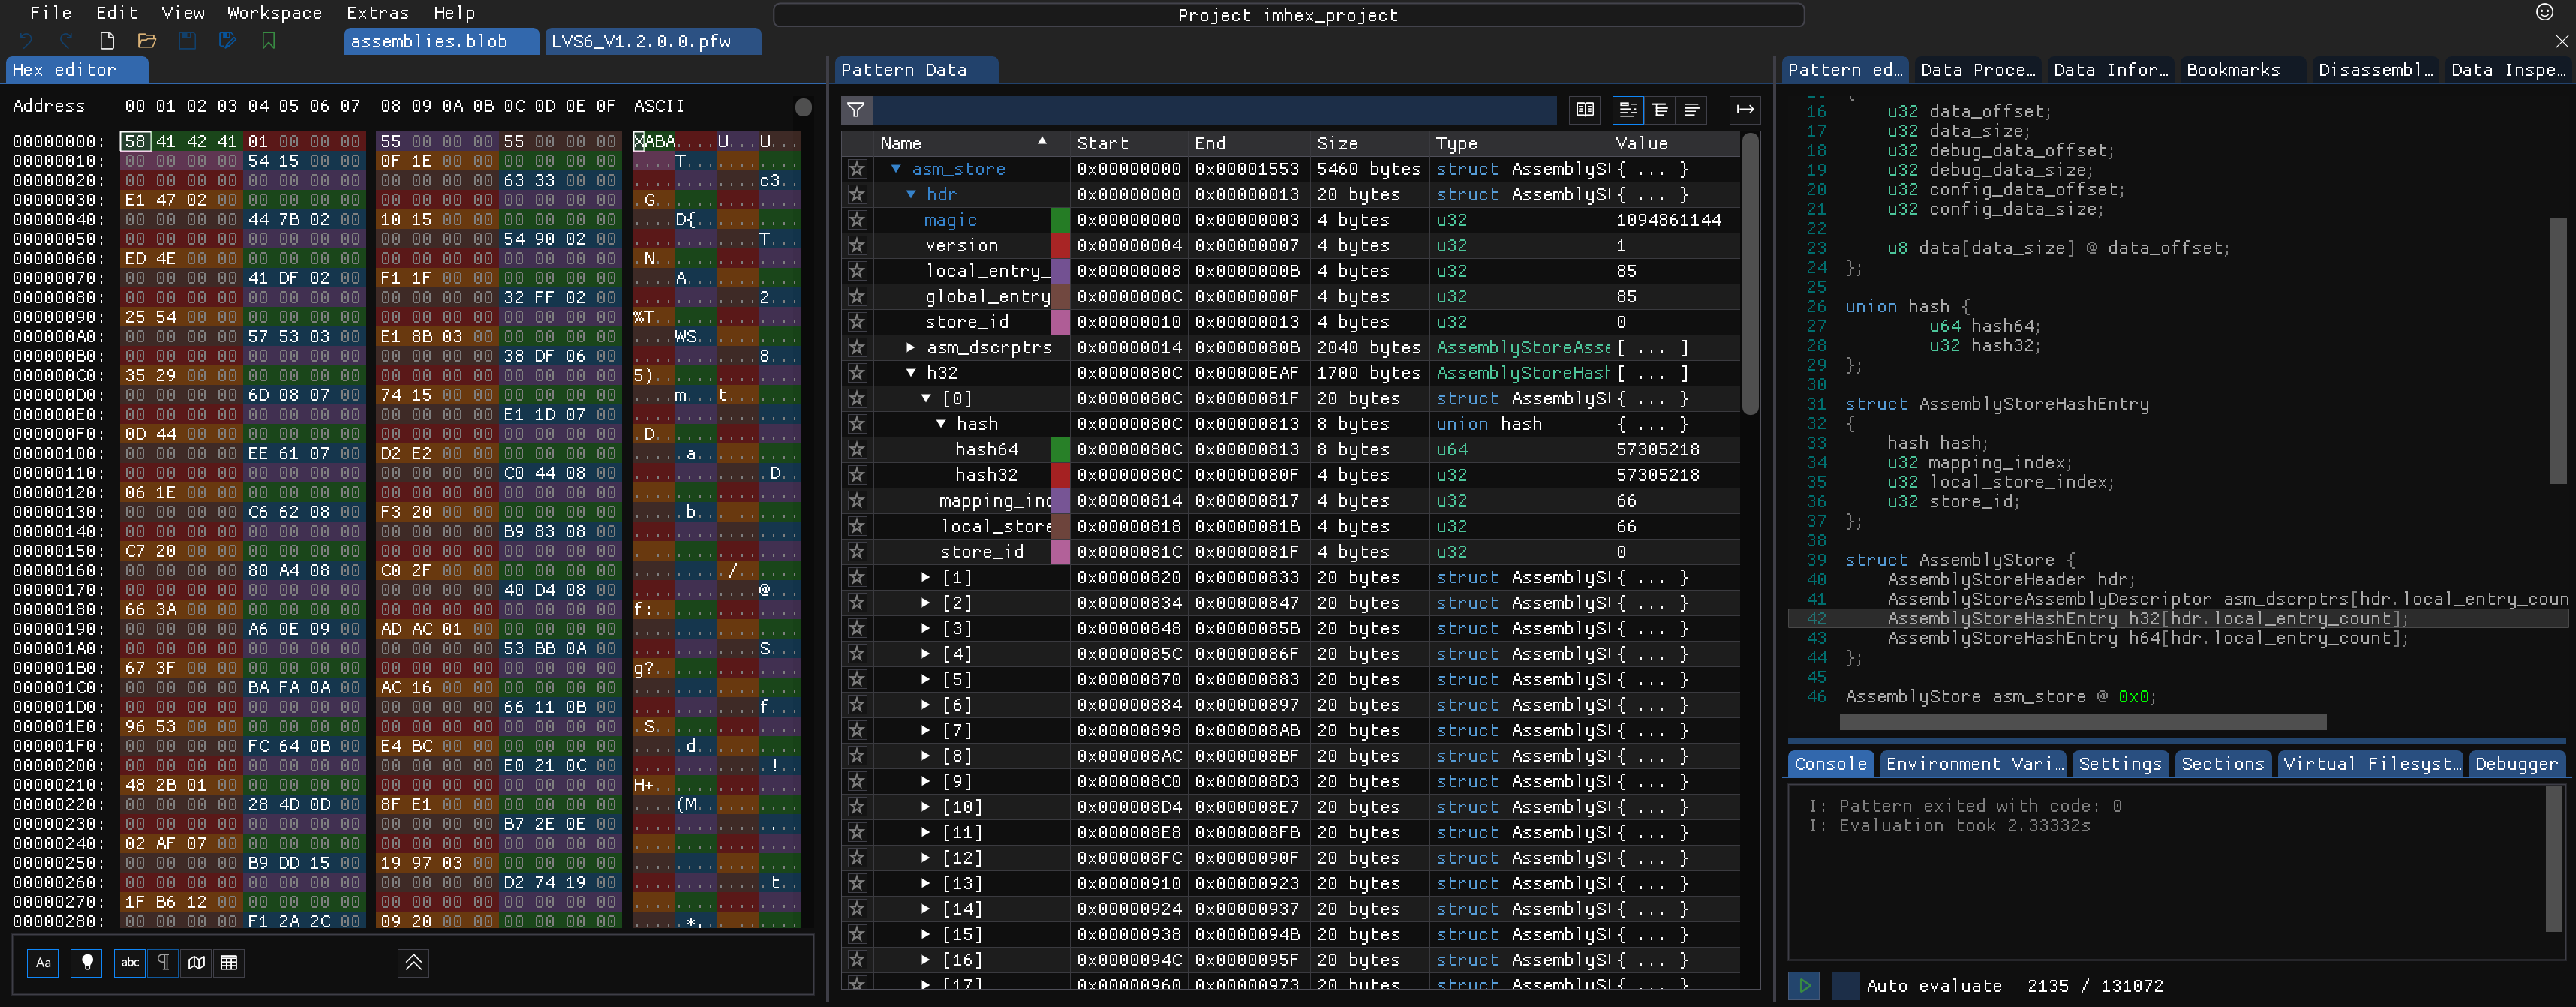Expand entry [5] in the h32 array

[x=926, y=679]
